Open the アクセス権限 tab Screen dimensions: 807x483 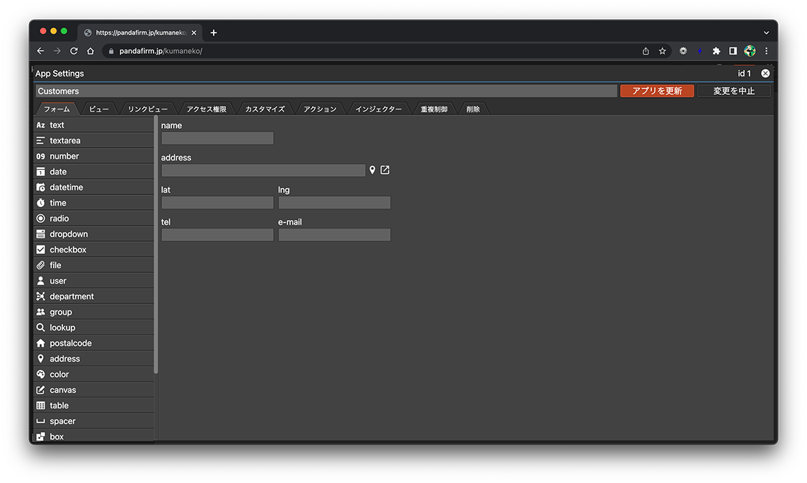pyautogui.click(x=206, y=109)
